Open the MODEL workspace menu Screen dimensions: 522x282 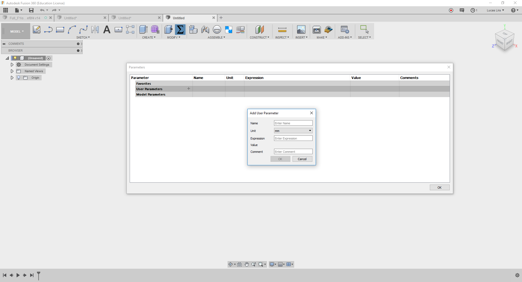coord(15,31)
